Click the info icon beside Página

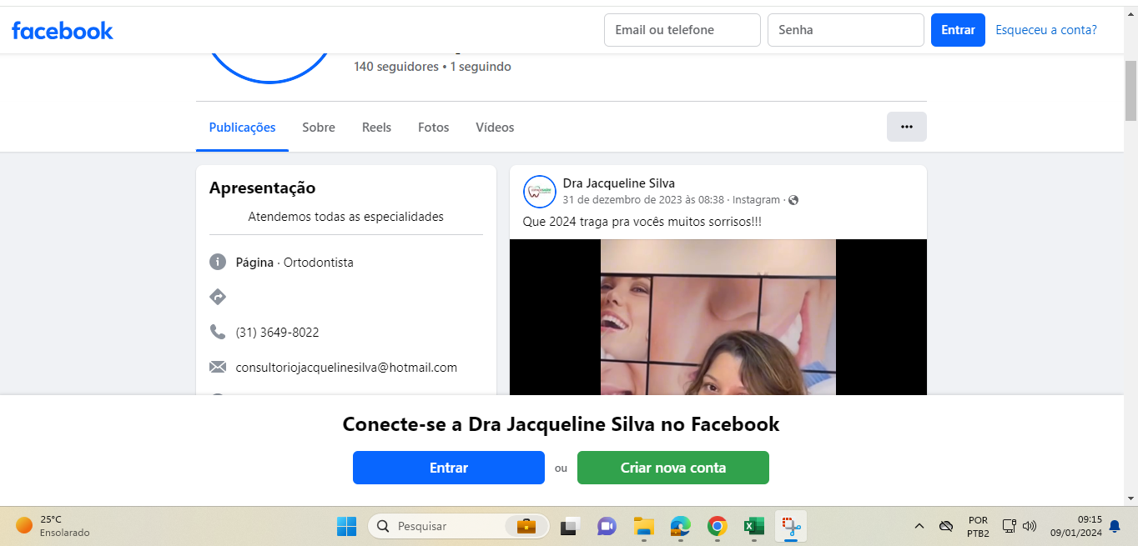pyautogui.click(x=218, y=262)
